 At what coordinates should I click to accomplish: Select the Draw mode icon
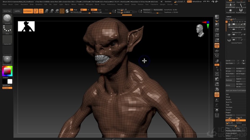(41, 11)
